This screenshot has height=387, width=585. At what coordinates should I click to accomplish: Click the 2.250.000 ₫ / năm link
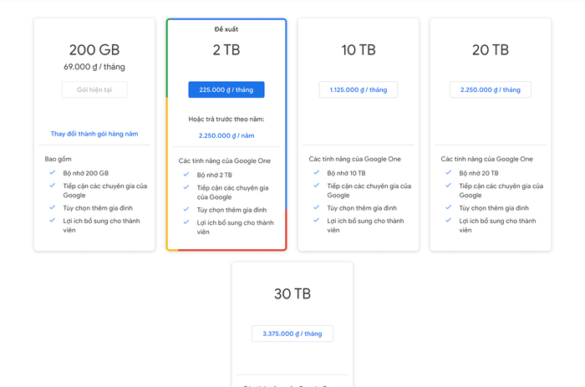pos(226,135)
